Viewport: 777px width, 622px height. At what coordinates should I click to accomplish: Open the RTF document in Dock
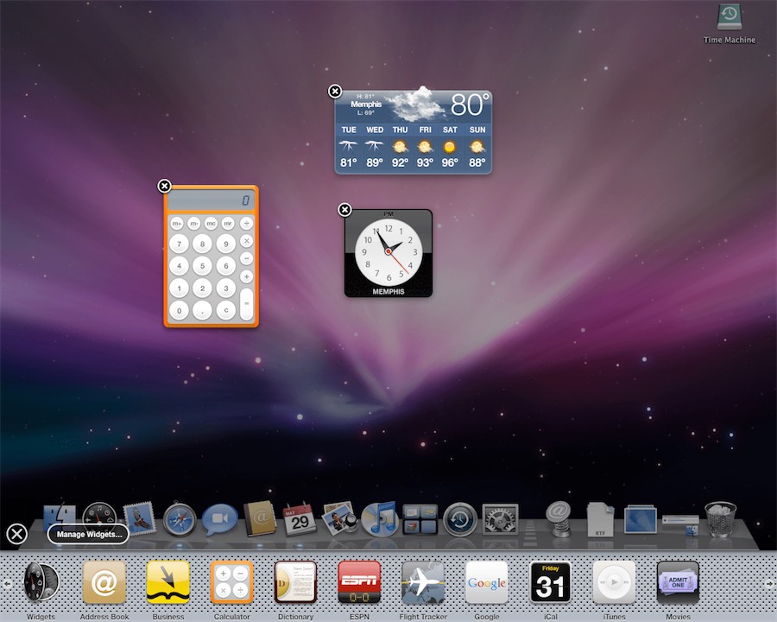pos(600,519)
